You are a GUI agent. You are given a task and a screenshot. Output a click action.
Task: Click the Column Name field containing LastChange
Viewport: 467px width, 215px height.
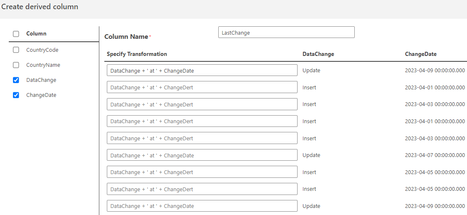tap(286, 33)
